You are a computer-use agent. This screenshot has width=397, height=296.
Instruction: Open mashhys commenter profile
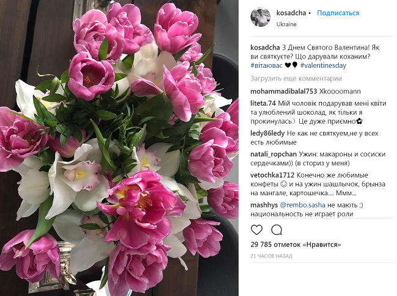pyautogui.click(x=264, y=205)
